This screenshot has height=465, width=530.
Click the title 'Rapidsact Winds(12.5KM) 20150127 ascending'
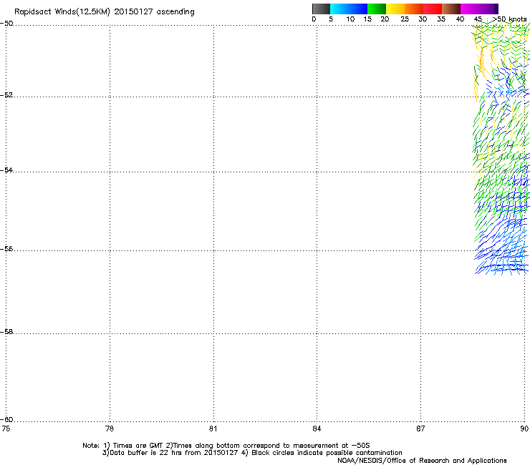pos(105,12)
